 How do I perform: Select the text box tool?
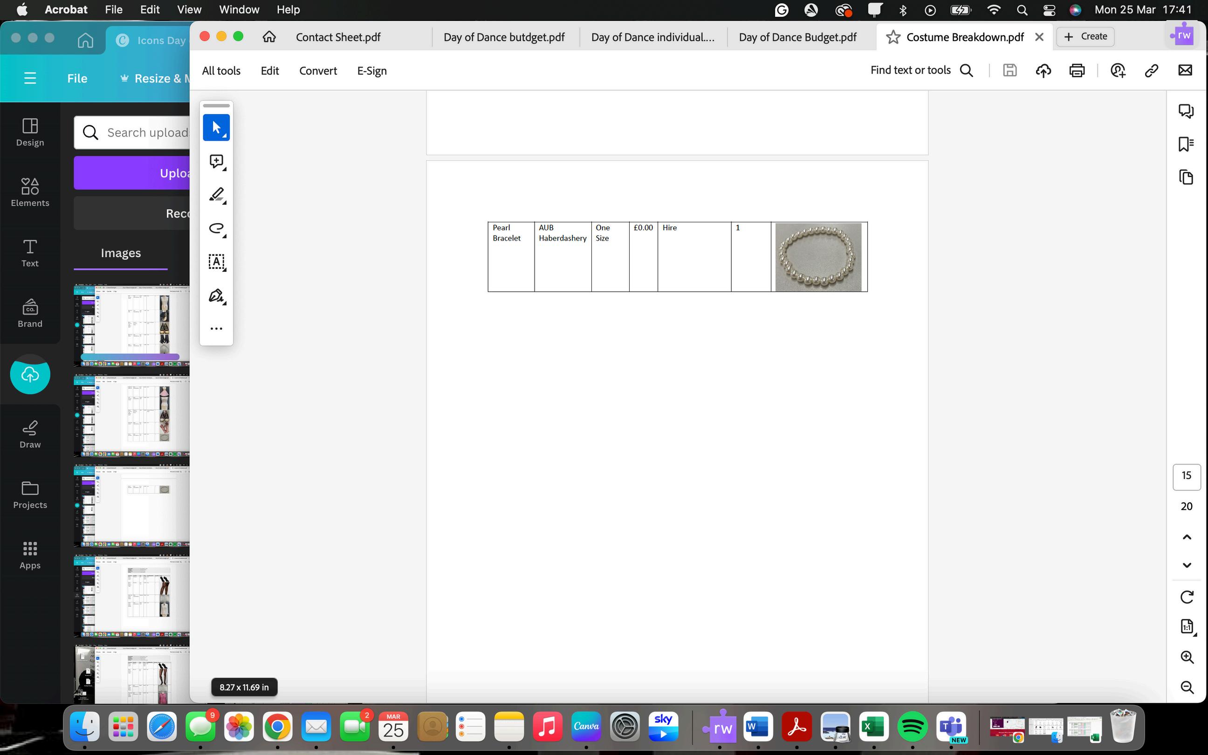click(216, 261)
